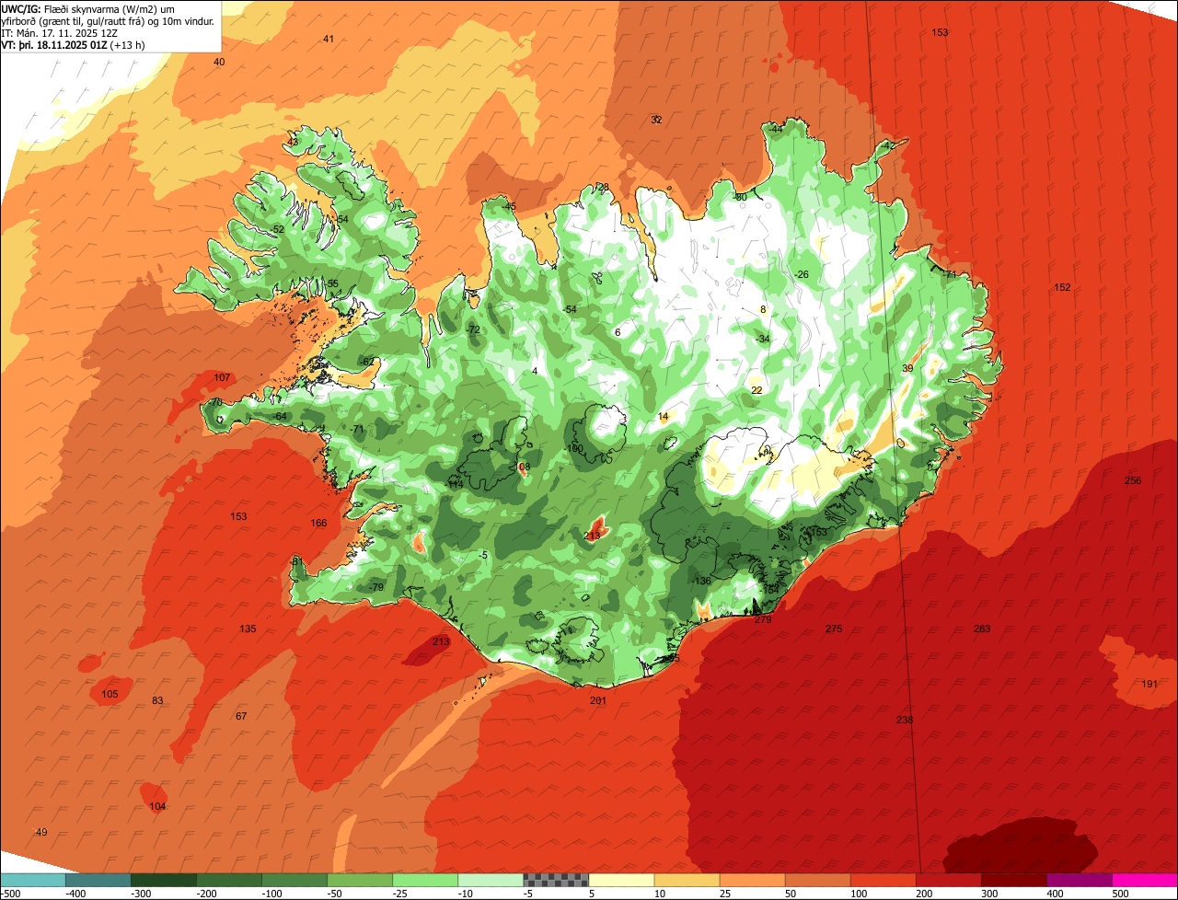Viewport: 1178px width, 900px height.
Task: Click the map value '83' in the southwestern sea
Action: [x=157, y=700]
